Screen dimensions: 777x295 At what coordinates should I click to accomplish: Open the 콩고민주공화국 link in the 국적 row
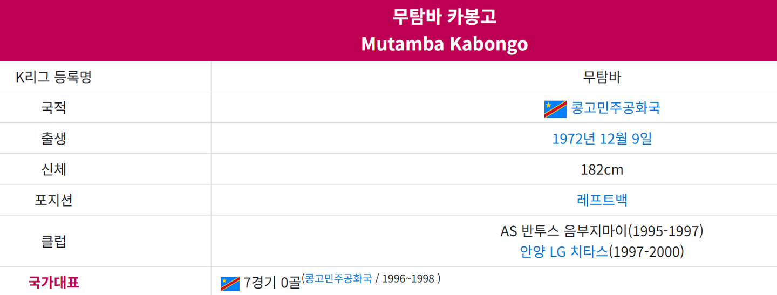tap(616, 108)
